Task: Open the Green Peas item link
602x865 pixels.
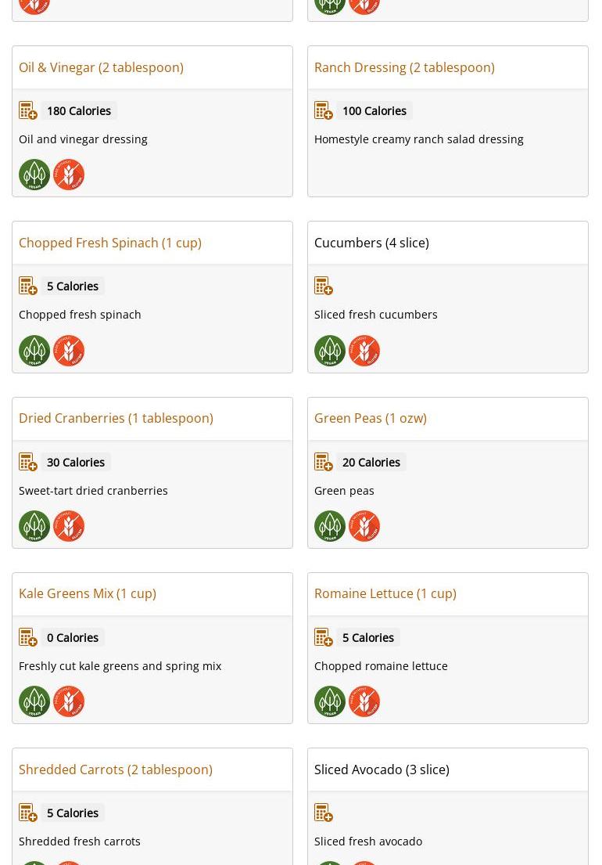Action: [371, 418]
